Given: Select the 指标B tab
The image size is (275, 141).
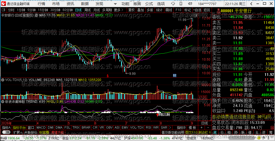Looking at the screenshot, I should (181, 128).
